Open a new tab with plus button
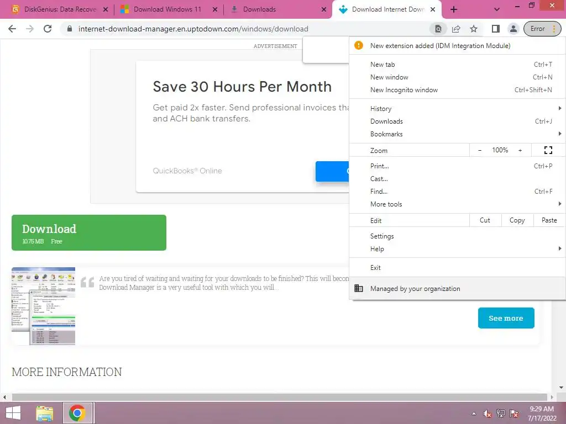566x424 pixels. [454, 10]
